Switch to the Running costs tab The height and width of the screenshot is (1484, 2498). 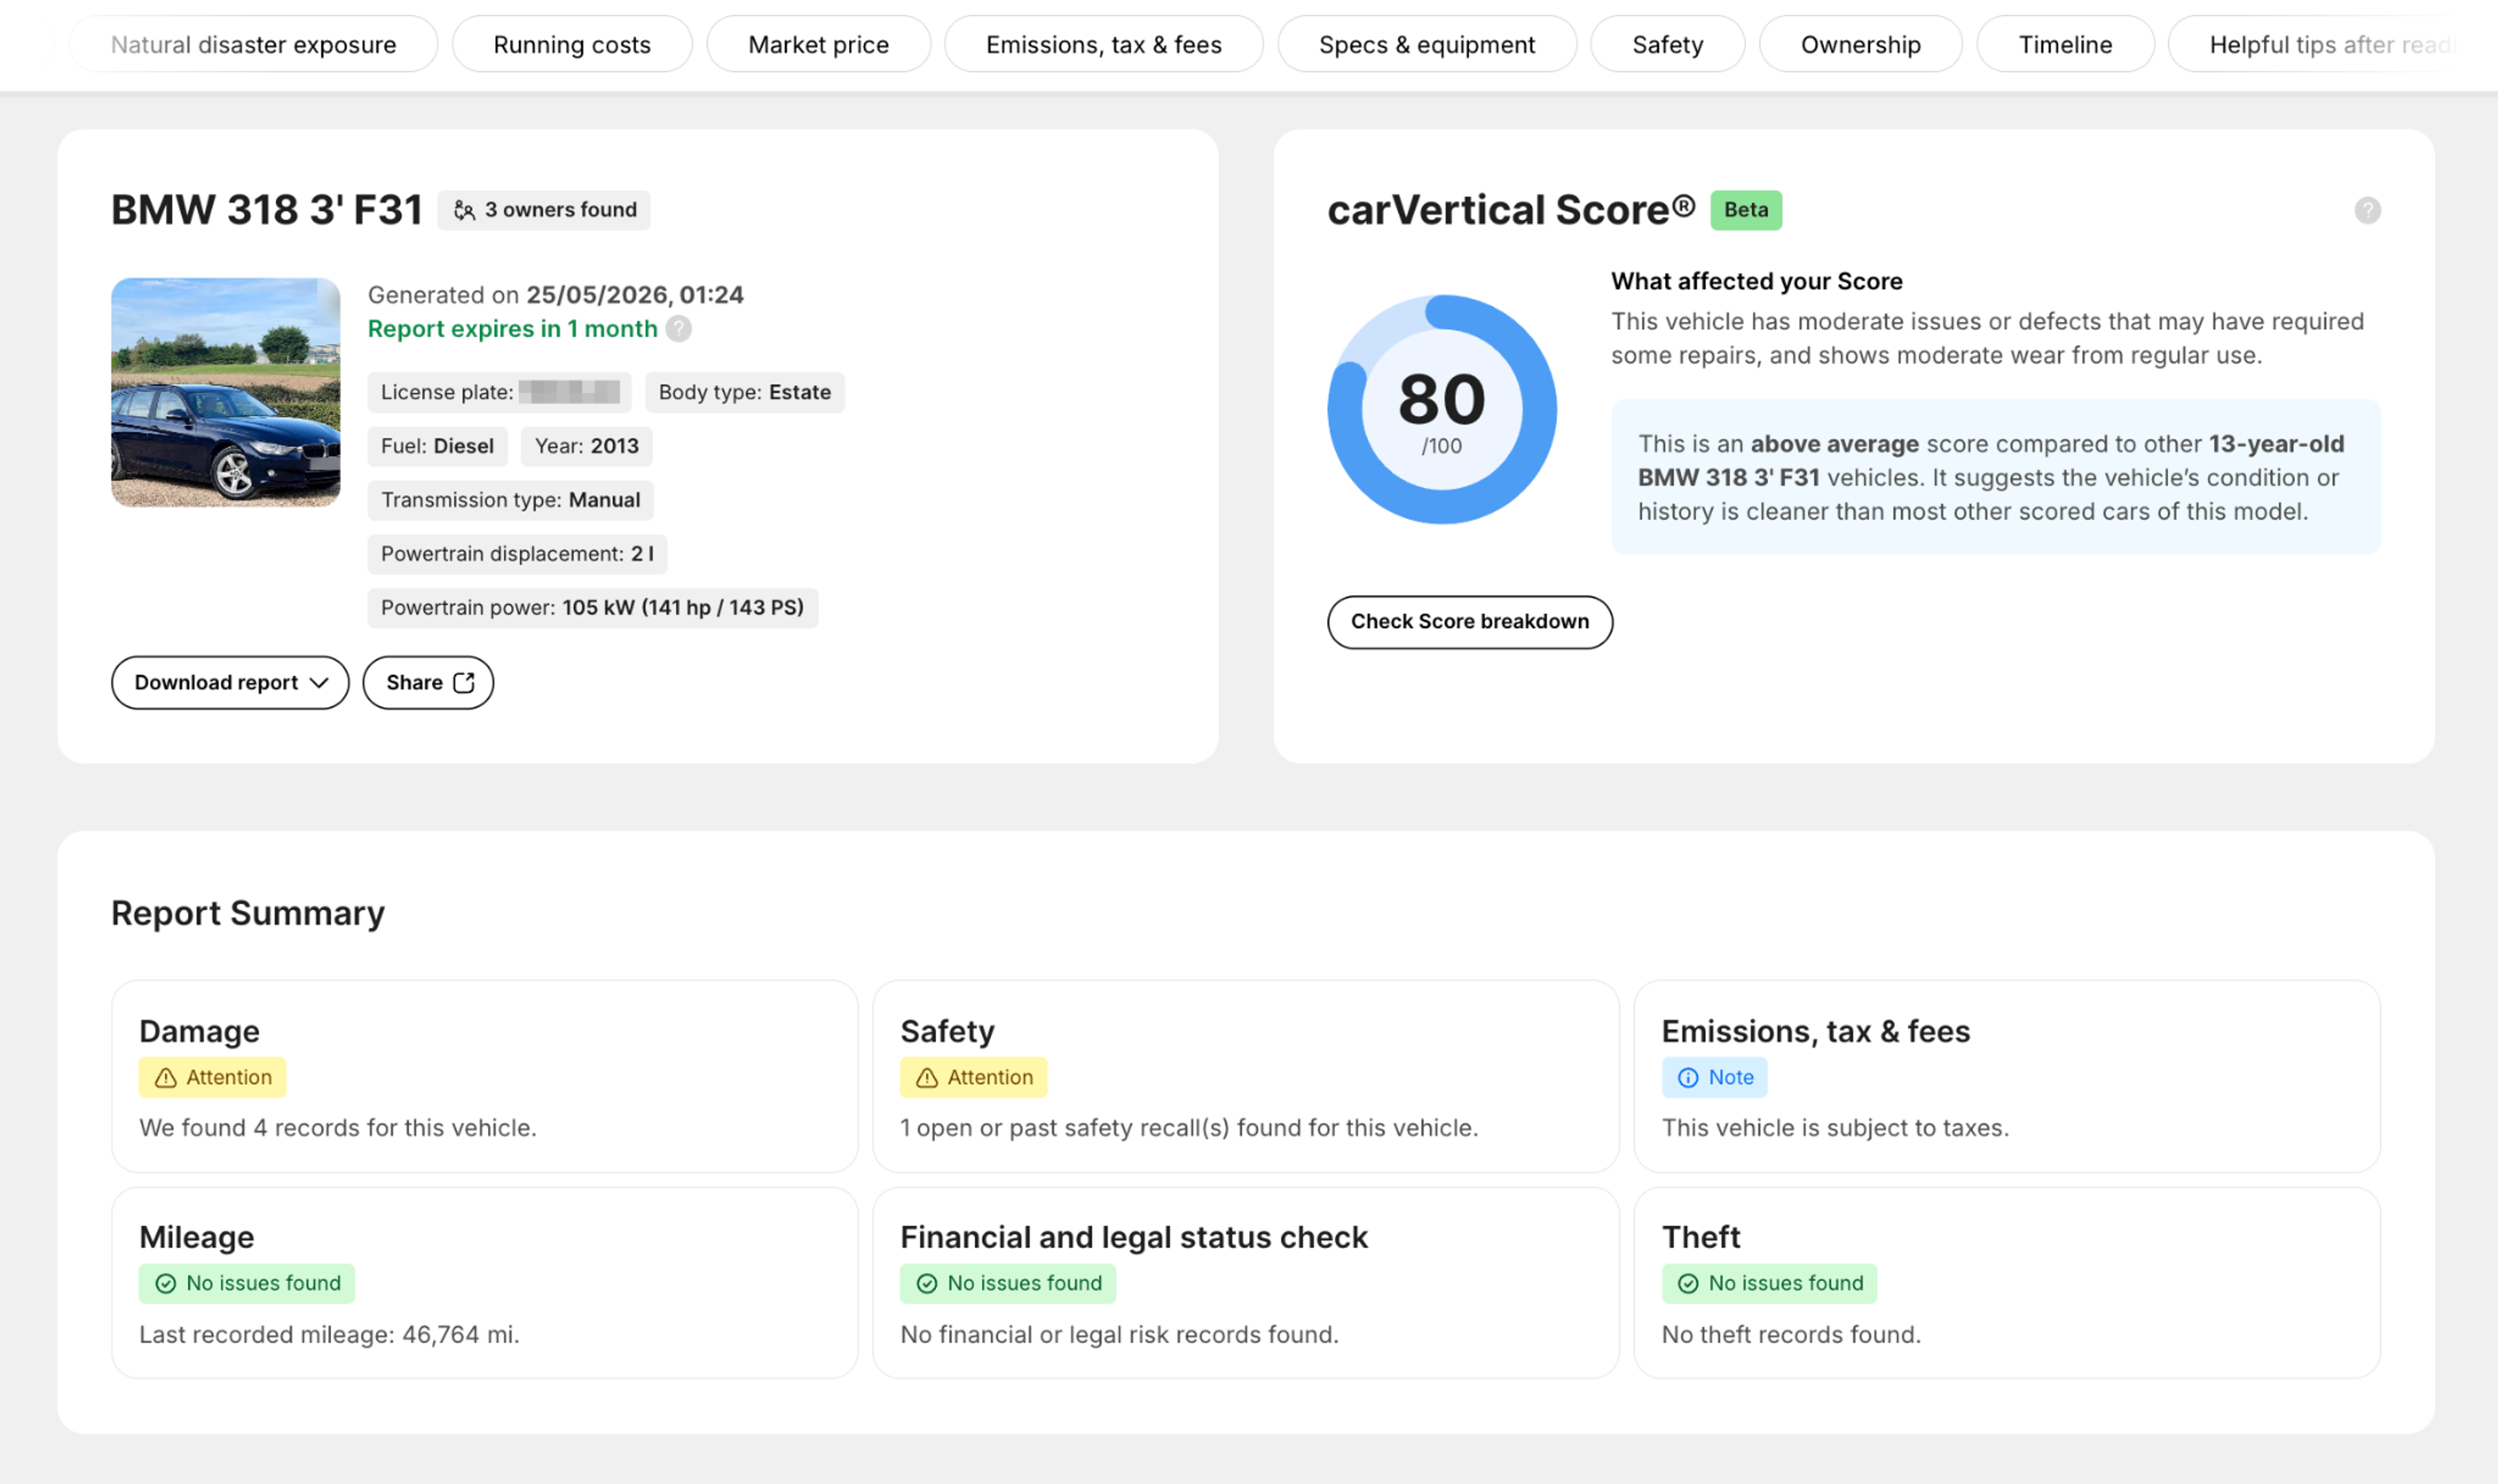(572, 44)
